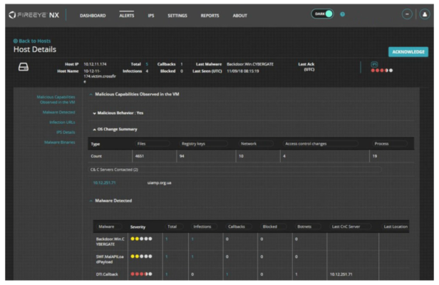Collapse Malicious Capabilities Observed in the VM section
Image resolution: width=439 pixels, height=285 pixels.
(x=91, y=94)
